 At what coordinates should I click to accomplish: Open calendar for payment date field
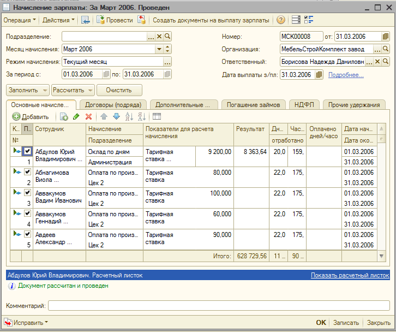tap(319, 75)
